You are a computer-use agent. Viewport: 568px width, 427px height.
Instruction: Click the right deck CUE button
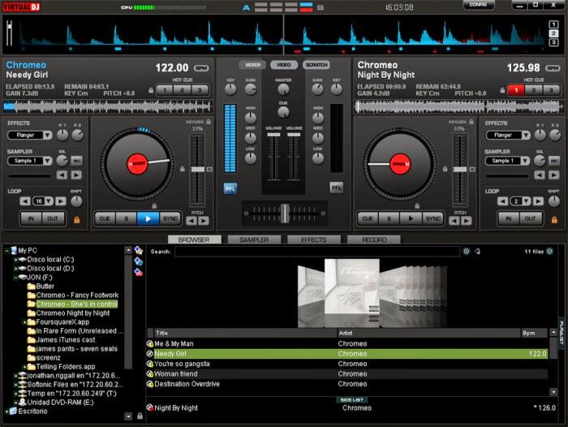[368, 218]
